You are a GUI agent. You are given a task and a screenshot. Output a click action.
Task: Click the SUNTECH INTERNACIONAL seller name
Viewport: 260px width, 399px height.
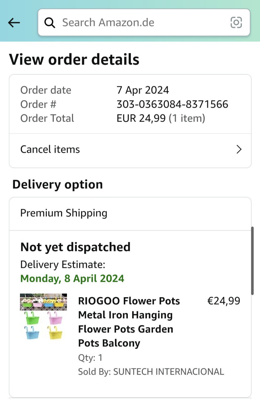coord(168,372)
